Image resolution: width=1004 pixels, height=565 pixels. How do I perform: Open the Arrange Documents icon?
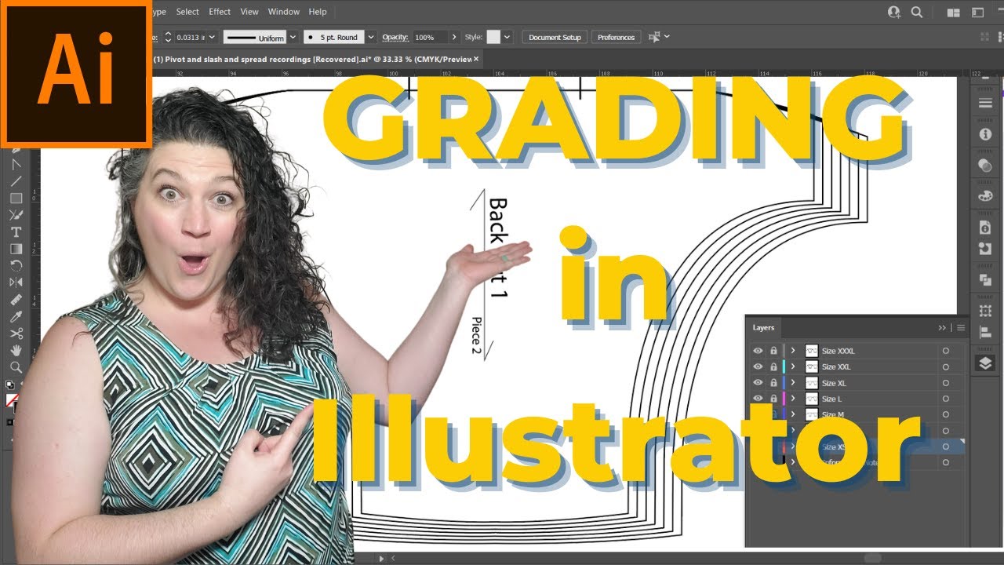(x=954, y=12)
